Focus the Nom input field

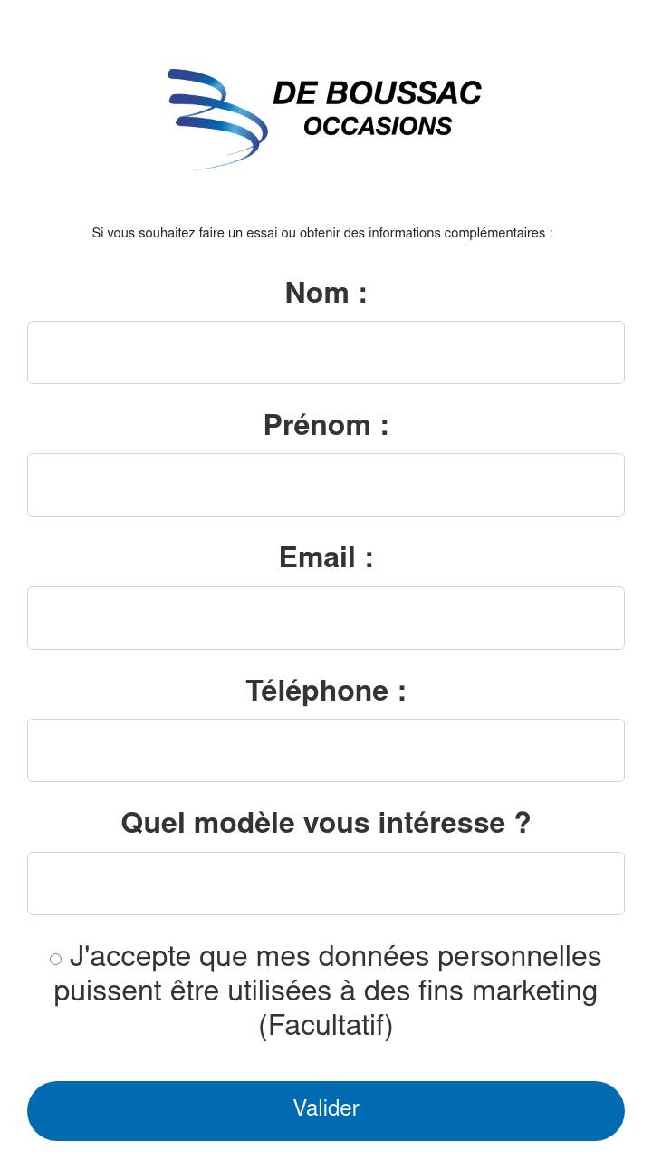[326, 353]
